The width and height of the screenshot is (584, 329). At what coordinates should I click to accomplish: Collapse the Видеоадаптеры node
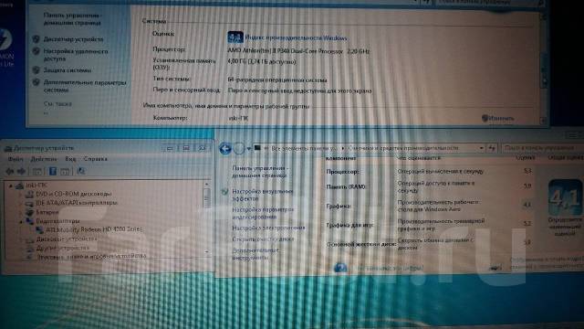tap(21, 221)
